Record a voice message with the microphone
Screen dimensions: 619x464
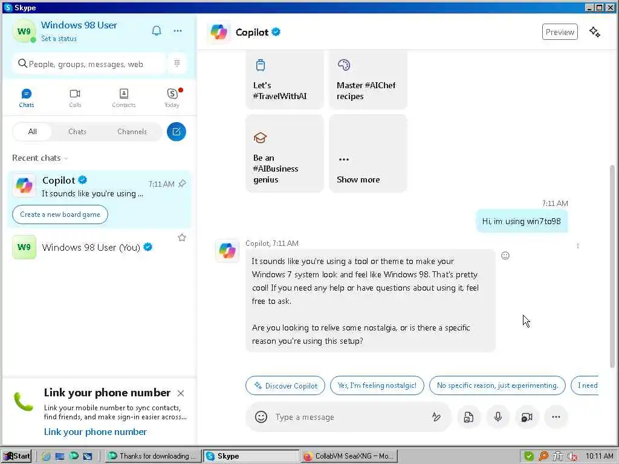[498, 417]
